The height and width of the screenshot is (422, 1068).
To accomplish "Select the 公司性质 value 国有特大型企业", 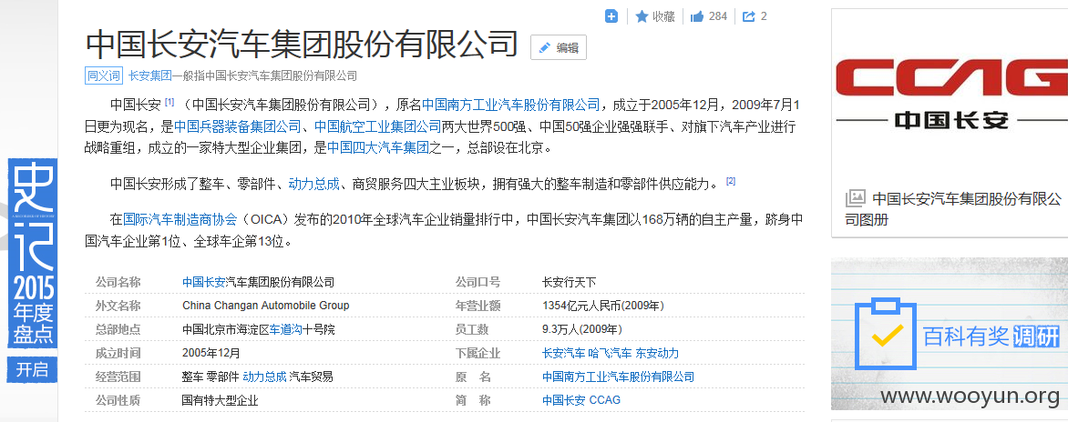I will (x=220, y=400).
